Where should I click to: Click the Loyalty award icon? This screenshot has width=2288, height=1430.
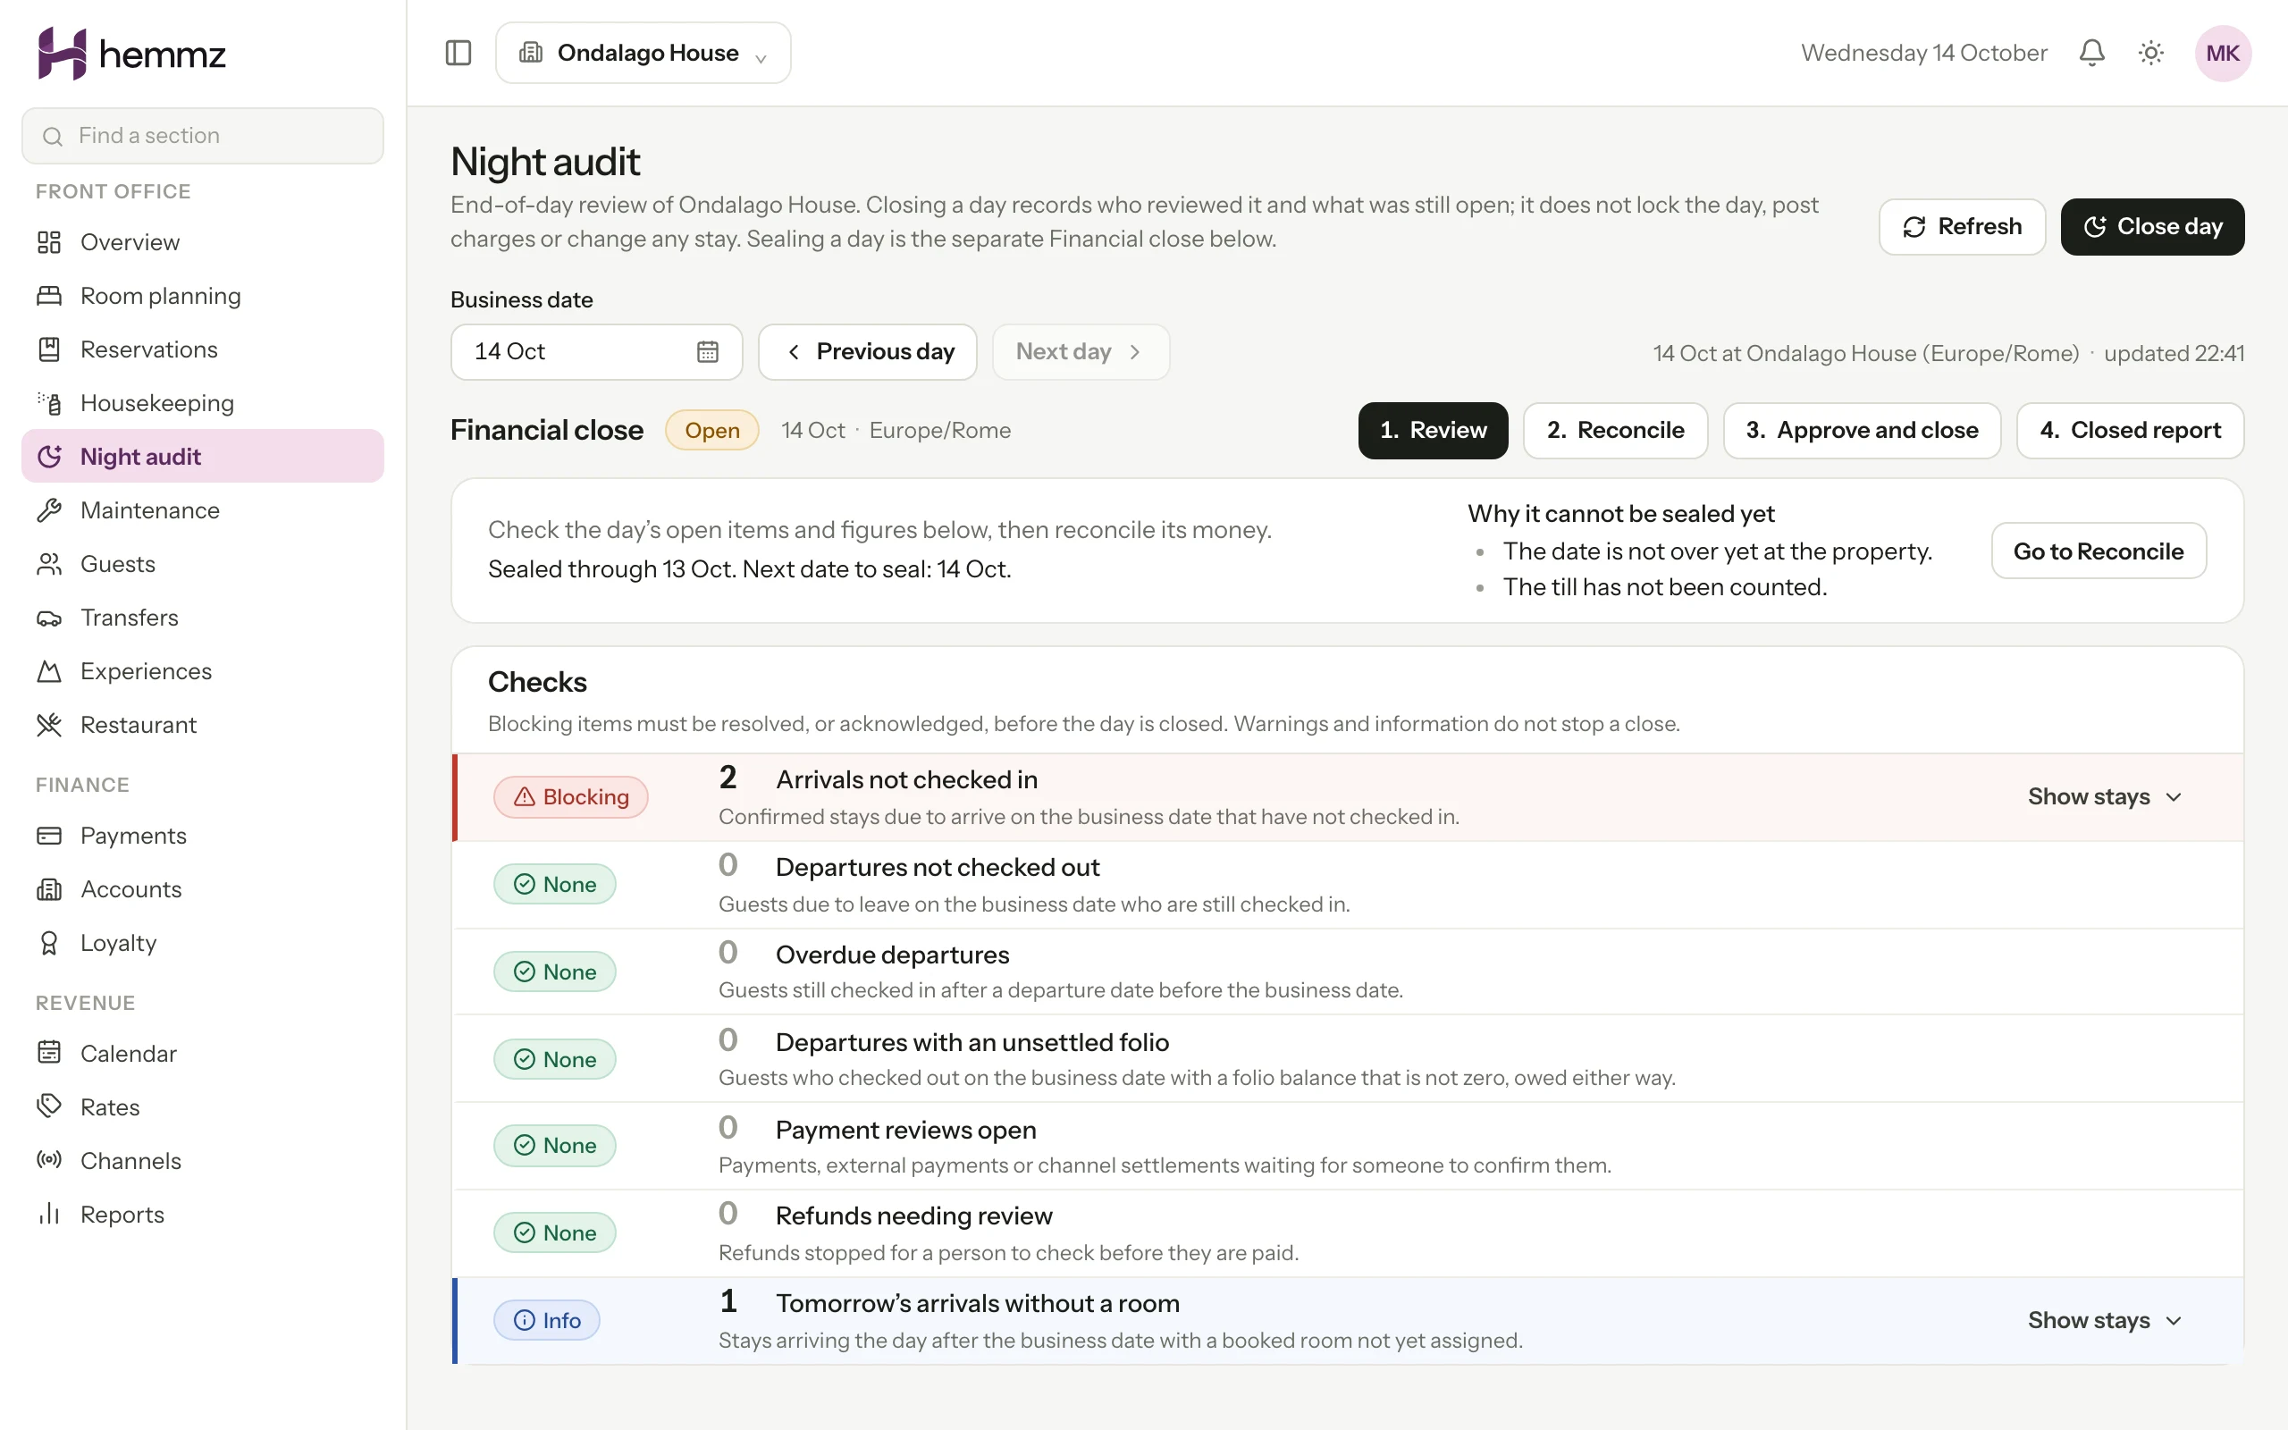click(x=49, y=943)
